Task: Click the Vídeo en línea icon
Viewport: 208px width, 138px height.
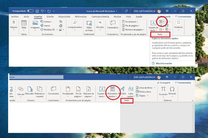Action: click(x=89, y=23)
